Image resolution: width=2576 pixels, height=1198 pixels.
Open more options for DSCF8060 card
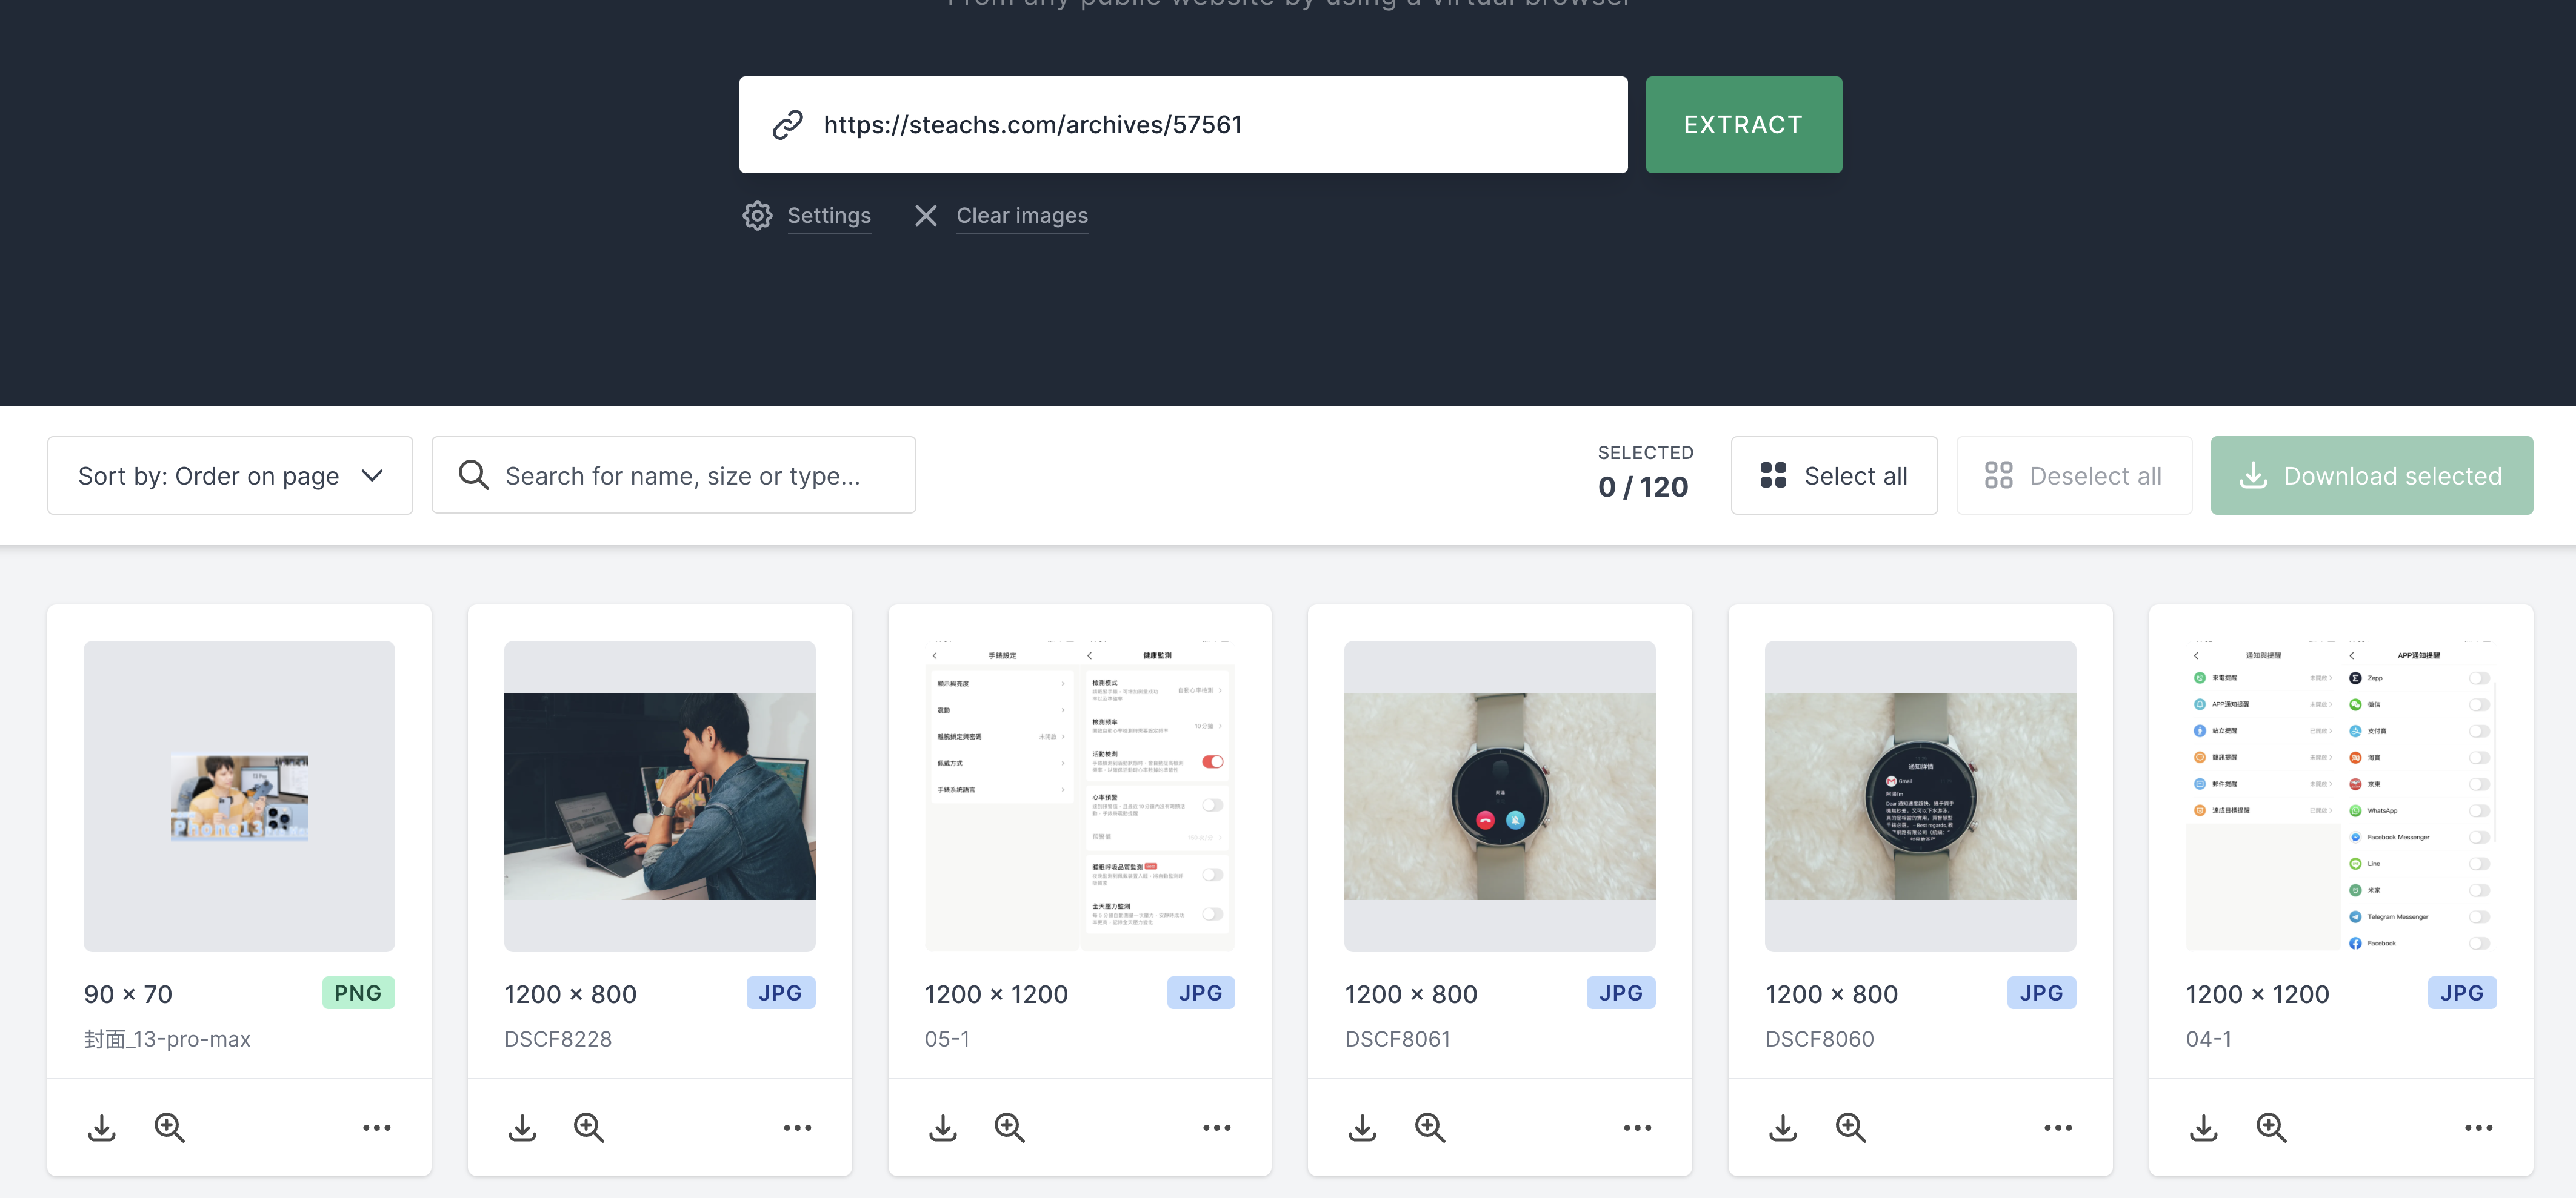(2058, 1127)
